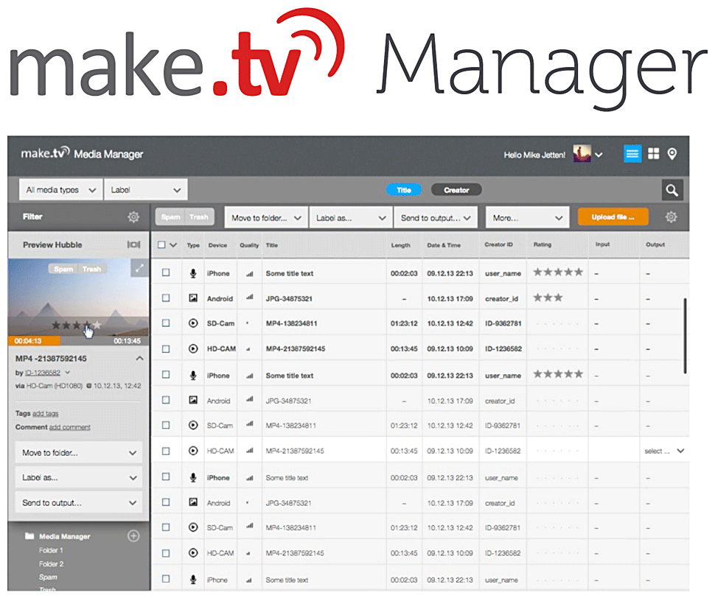Screen dimensions: 715x598
Task: Click the Upload file button
Action: click(x=613, y=217)
